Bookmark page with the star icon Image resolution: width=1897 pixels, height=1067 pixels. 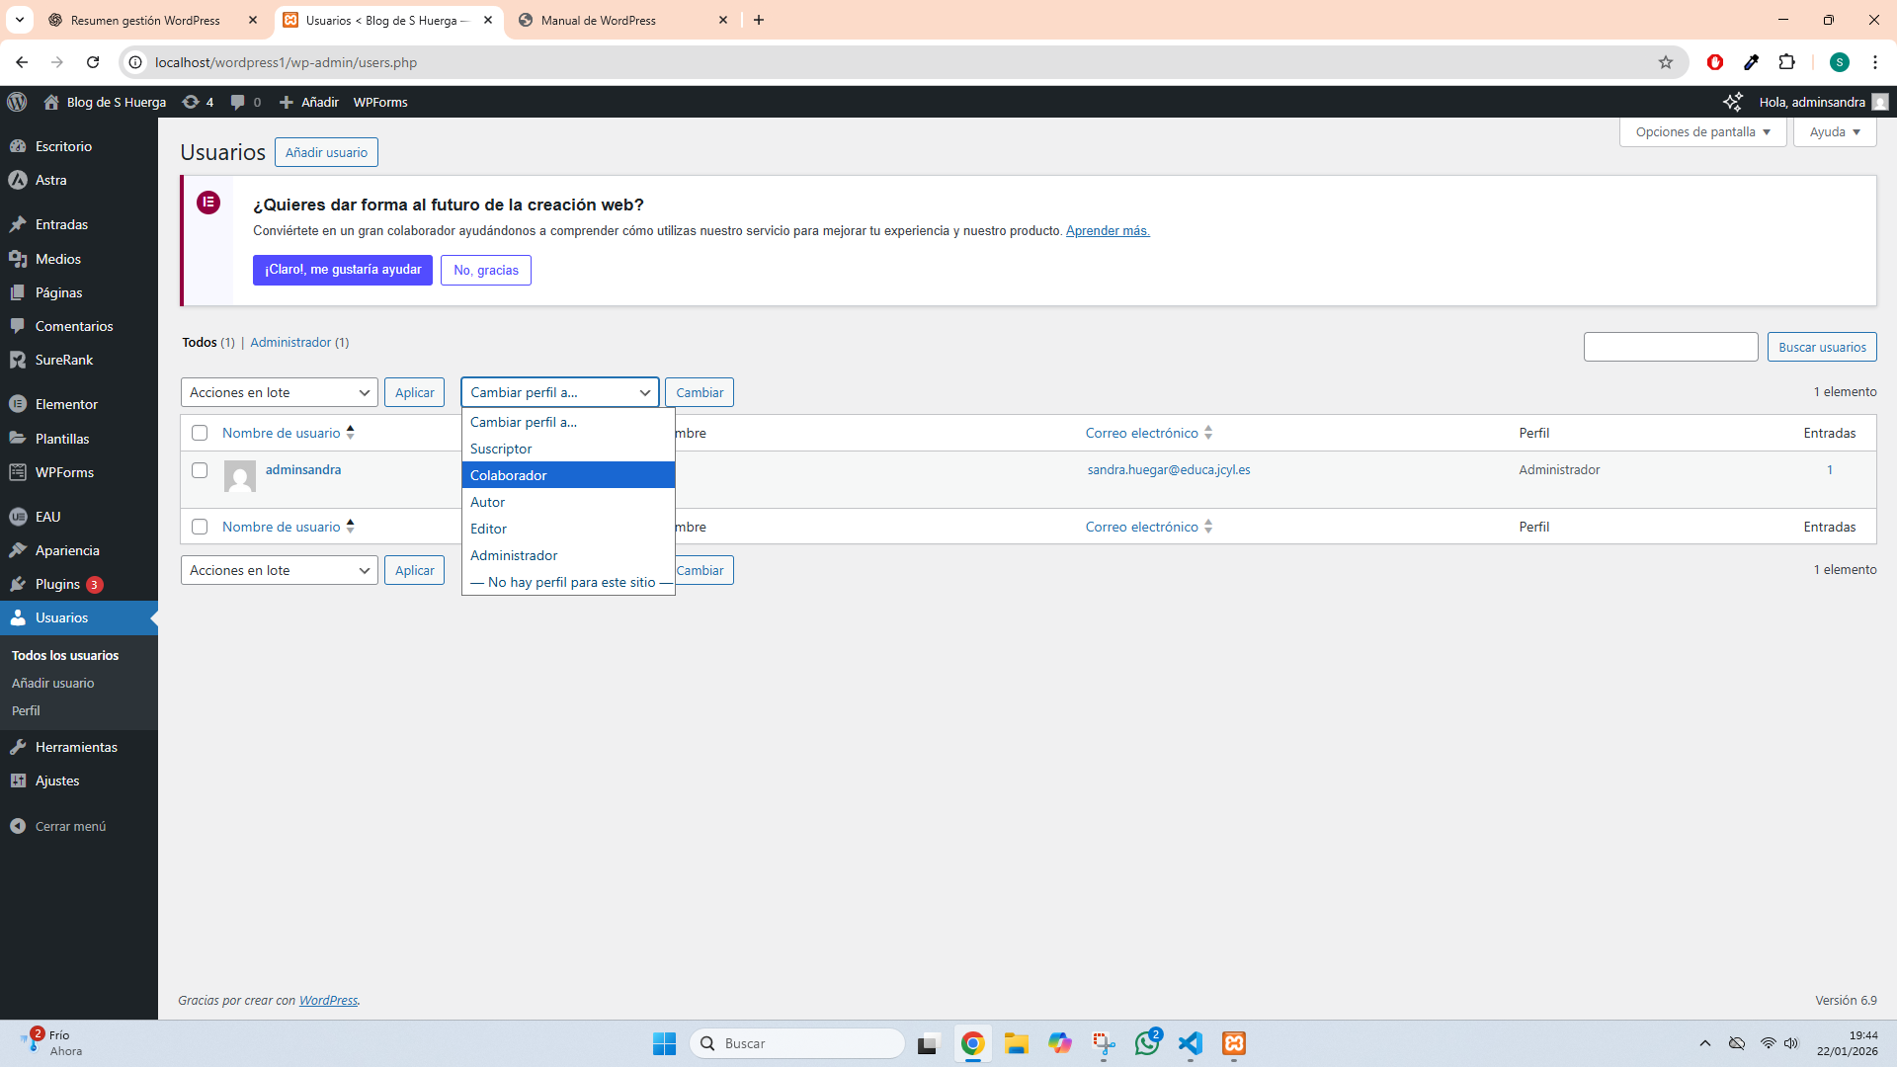coord(1666,62)
